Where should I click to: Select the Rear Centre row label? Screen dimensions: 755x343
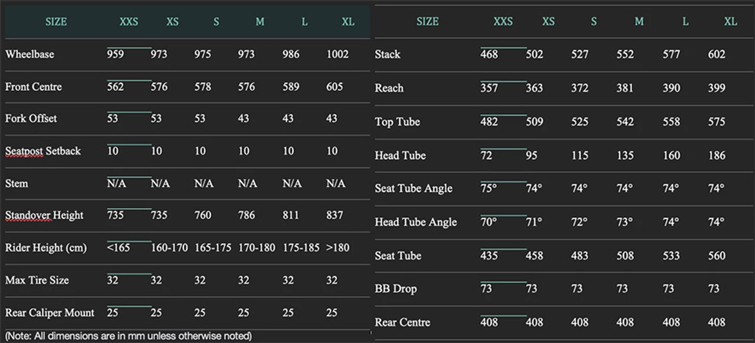tap(402, 322)
